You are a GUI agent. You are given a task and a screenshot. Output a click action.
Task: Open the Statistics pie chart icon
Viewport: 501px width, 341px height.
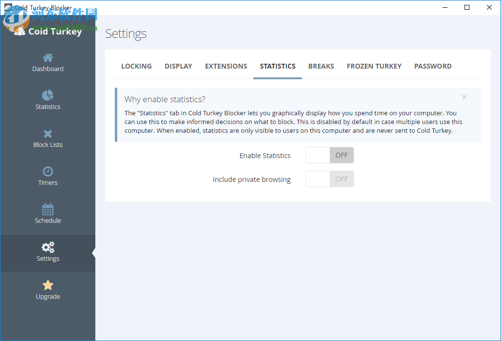pos(48,95)
